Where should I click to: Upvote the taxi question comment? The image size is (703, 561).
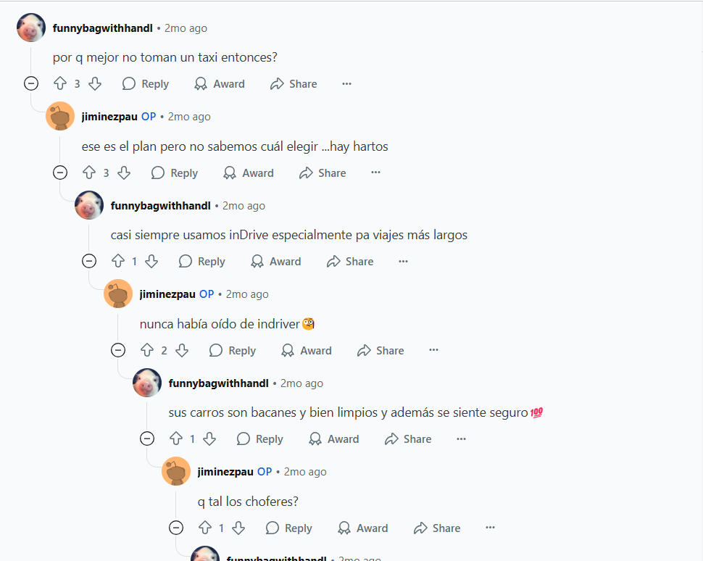click(60, 84)
